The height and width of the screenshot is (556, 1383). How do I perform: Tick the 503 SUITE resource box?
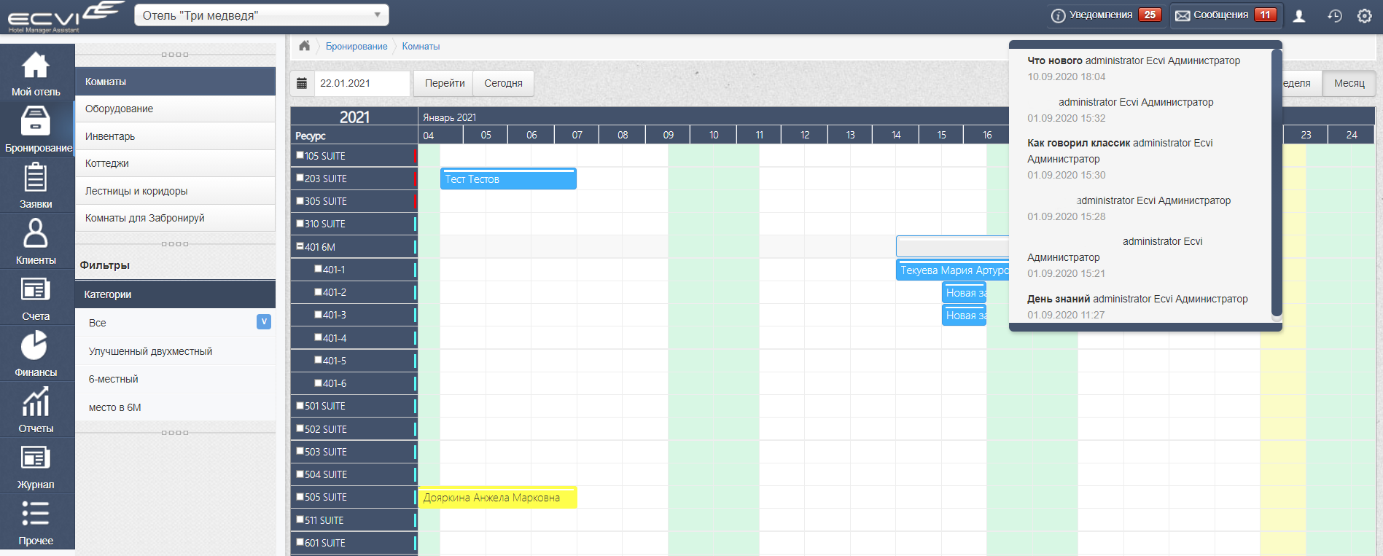click(x=300, y=451)
